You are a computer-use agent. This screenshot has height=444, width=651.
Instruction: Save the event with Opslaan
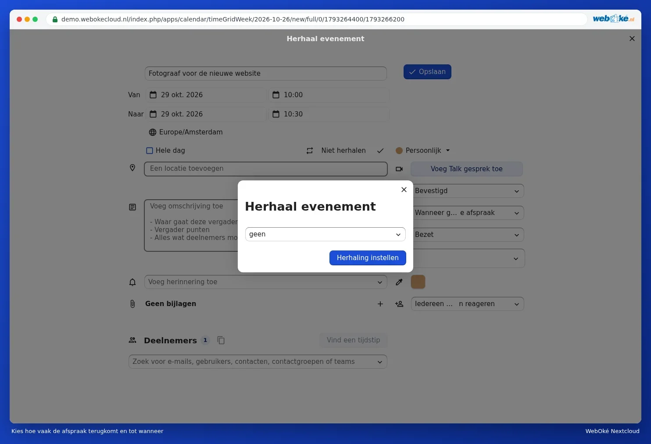tap(427, 72)
